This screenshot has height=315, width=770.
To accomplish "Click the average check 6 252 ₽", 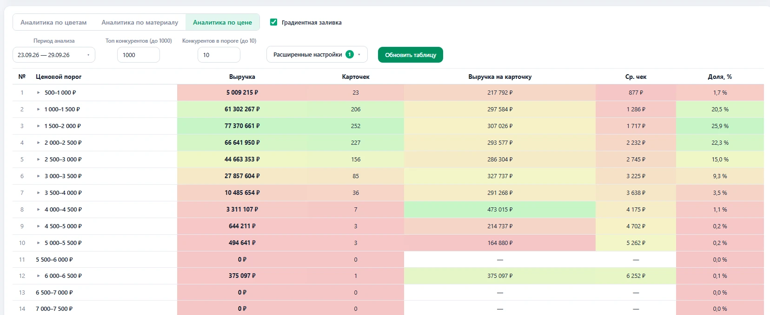I will click(636, 276).
